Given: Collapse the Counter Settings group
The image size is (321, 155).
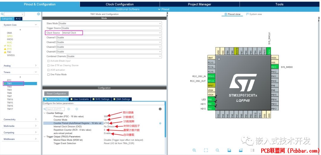Looking at the screenshot, I should [45, 113].
